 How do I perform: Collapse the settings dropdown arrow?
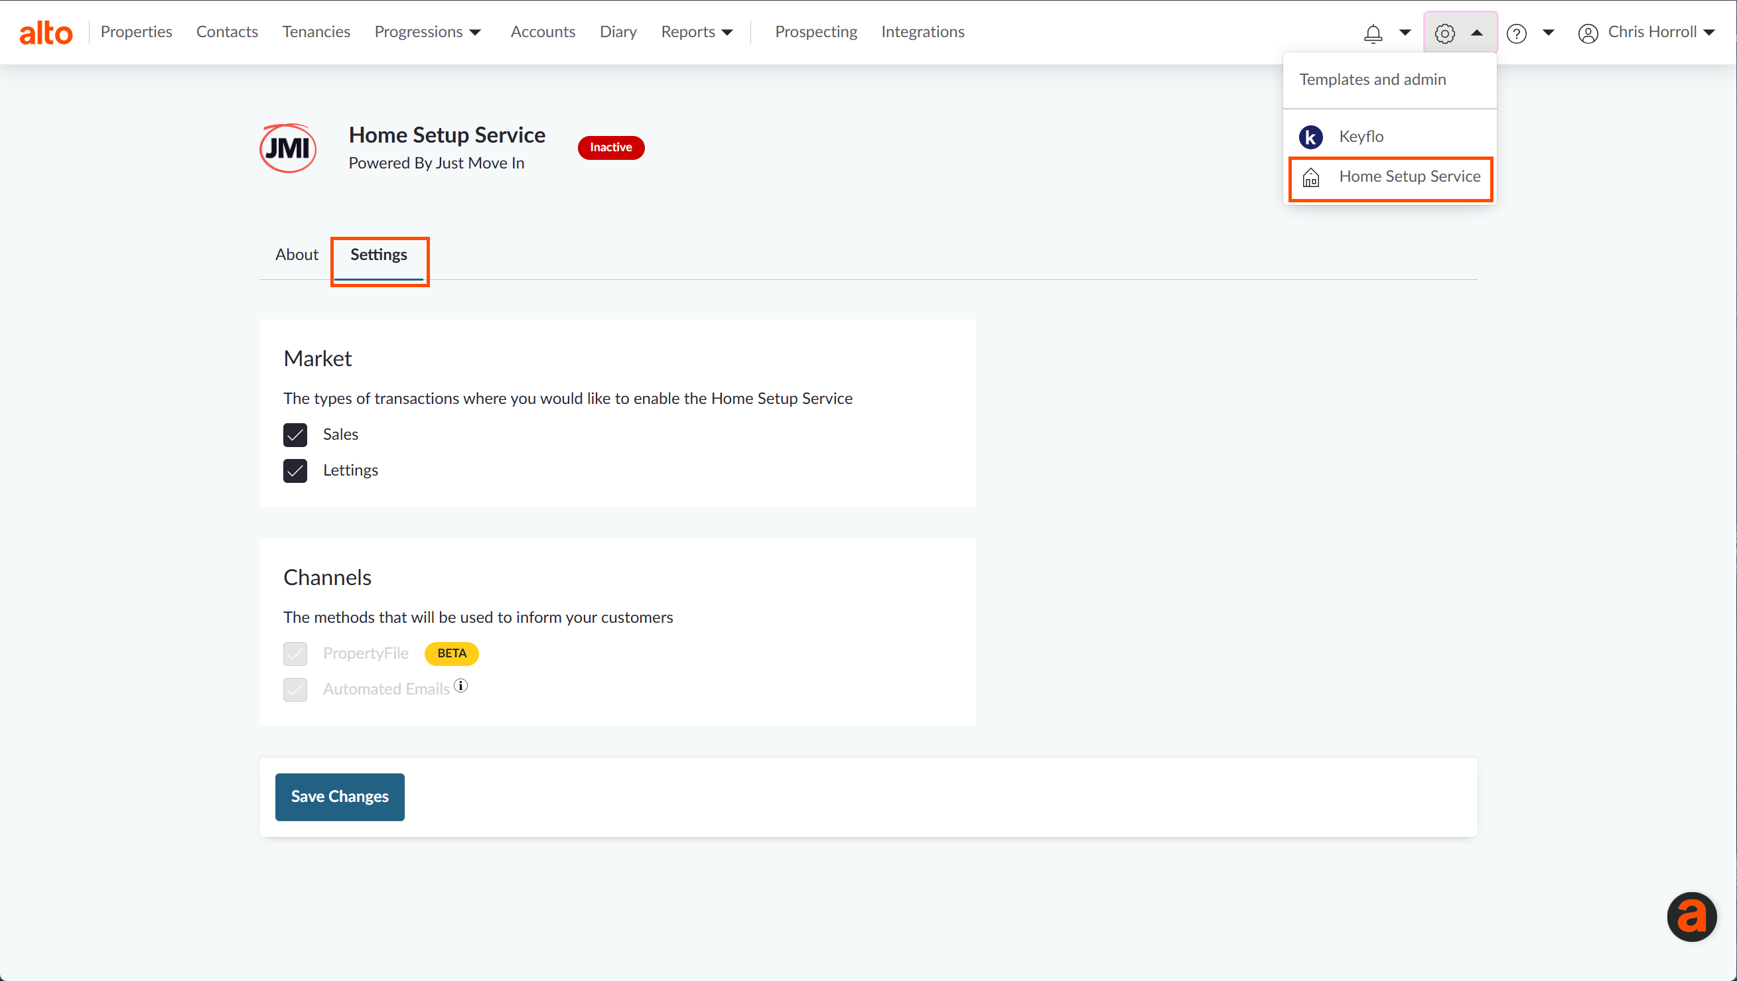(1477, 33)
